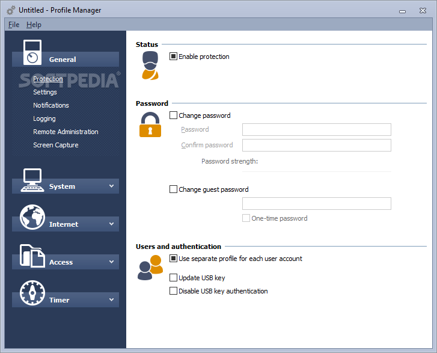The width and height of the screenshot is (437, 353).
Task: Open the Protection page link
Action: click(48, 79)
